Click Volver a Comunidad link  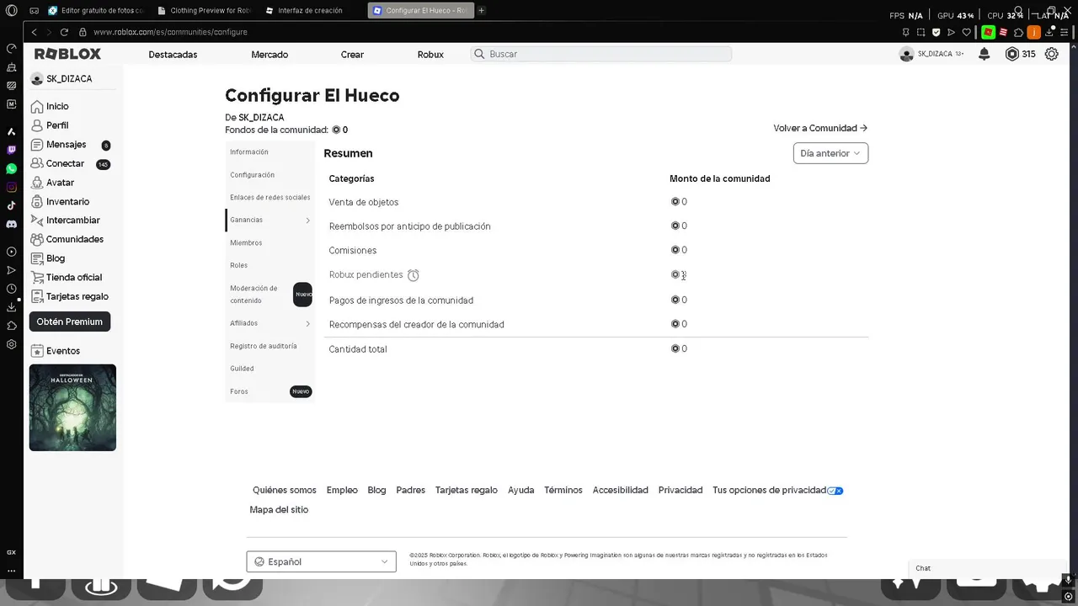point(820,129)
